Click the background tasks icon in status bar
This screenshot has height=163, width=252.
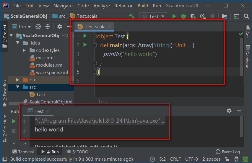click(x=152, y=159)
